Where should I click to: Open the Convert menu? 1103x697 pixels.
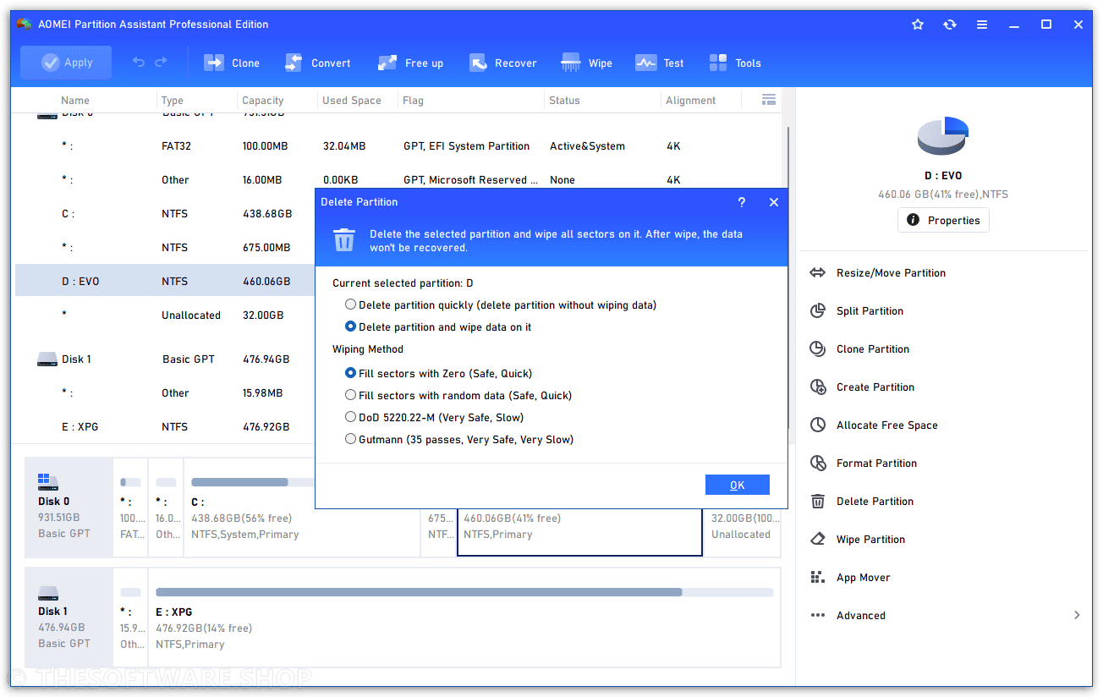(x=317, y=63)
